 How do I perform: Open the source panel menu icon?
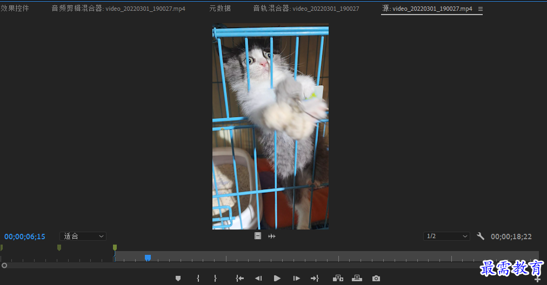481,9
